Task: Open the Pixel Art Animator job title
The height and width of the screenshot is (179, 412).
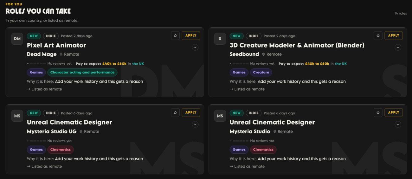Action: click(x=56, y=45)
